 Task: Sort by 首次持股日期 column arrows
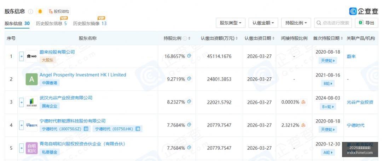[x=342, y=38]
